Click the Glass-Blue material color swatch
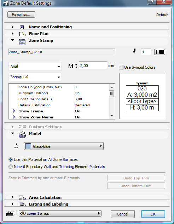 [x=28, y=146]
